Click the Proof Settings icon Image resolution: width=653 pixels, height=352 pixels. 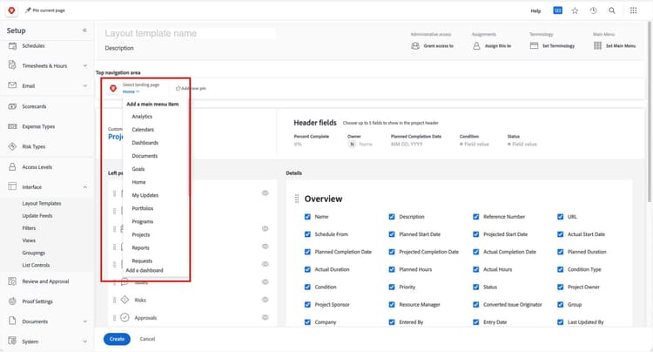point(12,301)
